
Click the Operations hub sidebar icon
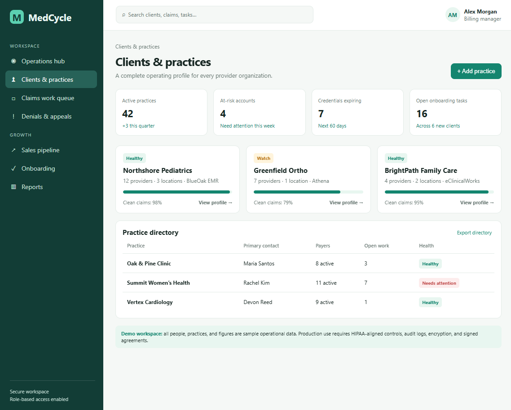click(x=13, y=61)
